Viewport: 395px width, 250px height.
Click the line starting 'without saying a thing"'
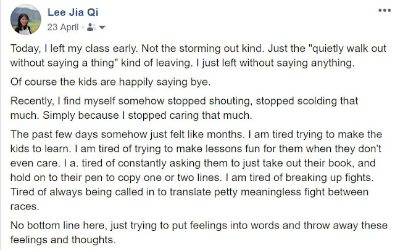click(183, 63)
